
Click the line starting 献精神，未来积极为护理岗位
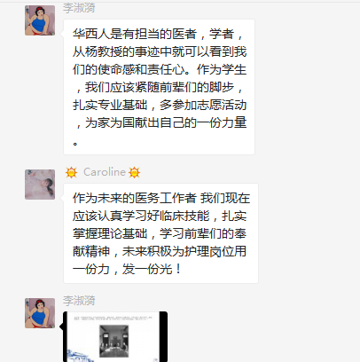coord(160,251)
